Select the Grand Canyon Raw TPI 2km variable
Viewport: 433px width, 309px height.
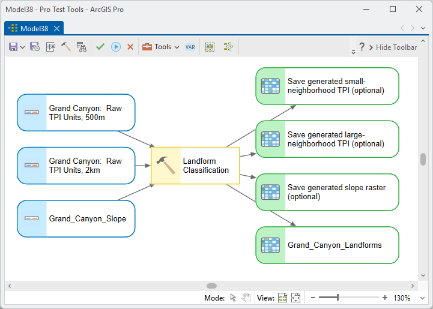76,166
